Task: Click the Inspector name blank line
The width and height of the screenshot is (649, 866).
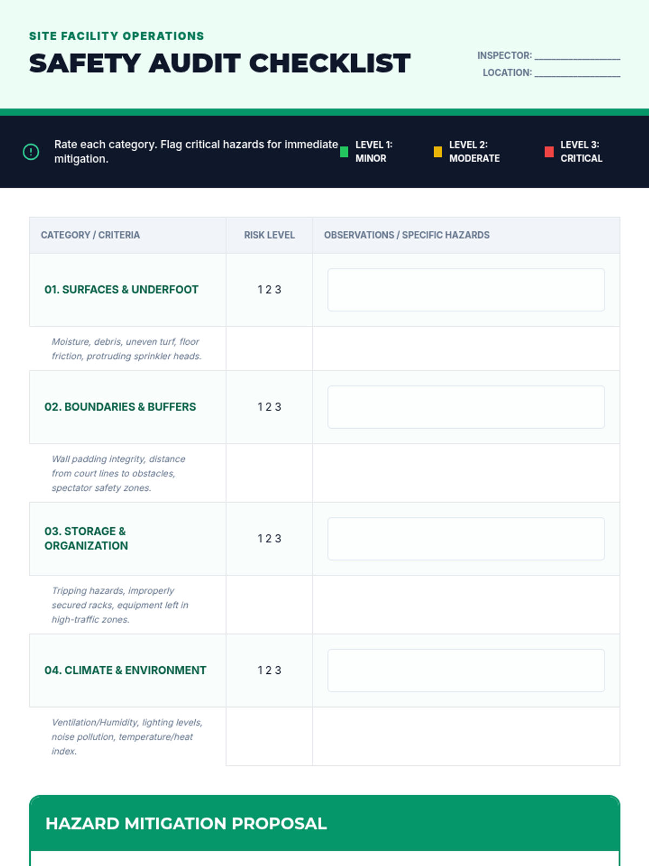Action: [577, 56]
